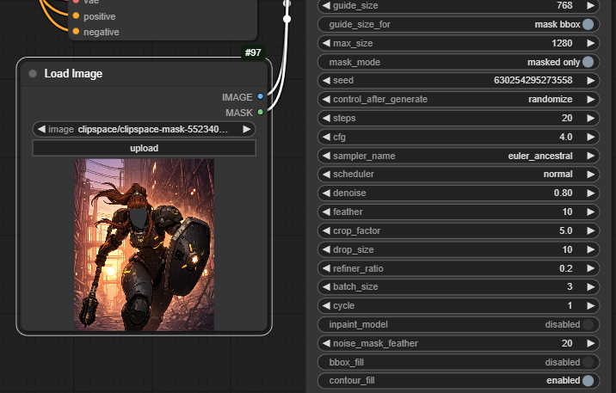
Task: Increase drop_size with right arrow
Action: coord(590,249)
